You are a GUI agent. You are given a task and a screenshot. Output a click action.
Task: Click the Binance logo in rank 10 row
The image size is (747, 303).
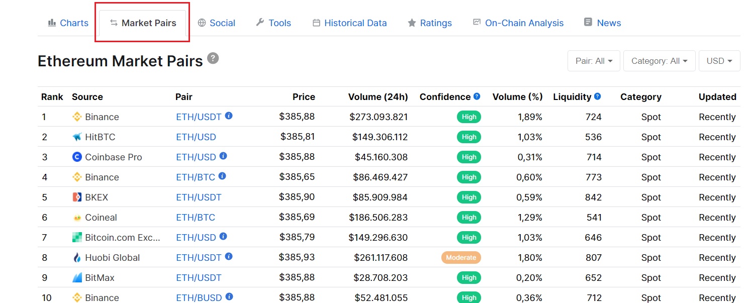click(x=77, y=298)
